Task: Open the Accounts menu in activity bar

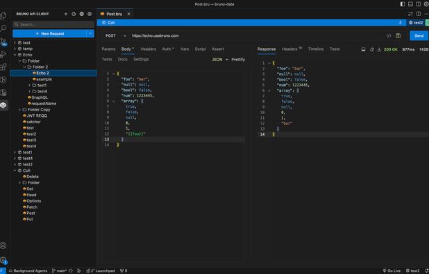Action: (3, 245)
